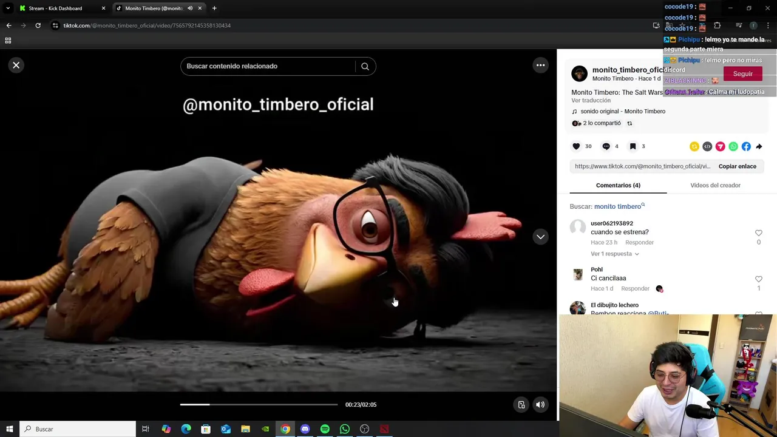Image resolution: width=777 pixels, height=437 pixels.
Task: Open Chrome's three-dot menu
Action: coord(768,25)
